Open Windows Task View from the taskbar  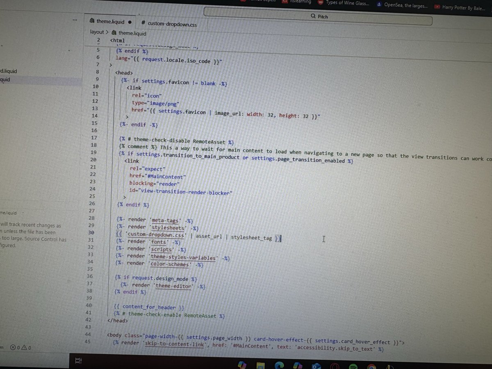pyautogui.click(x=77, y=361)
